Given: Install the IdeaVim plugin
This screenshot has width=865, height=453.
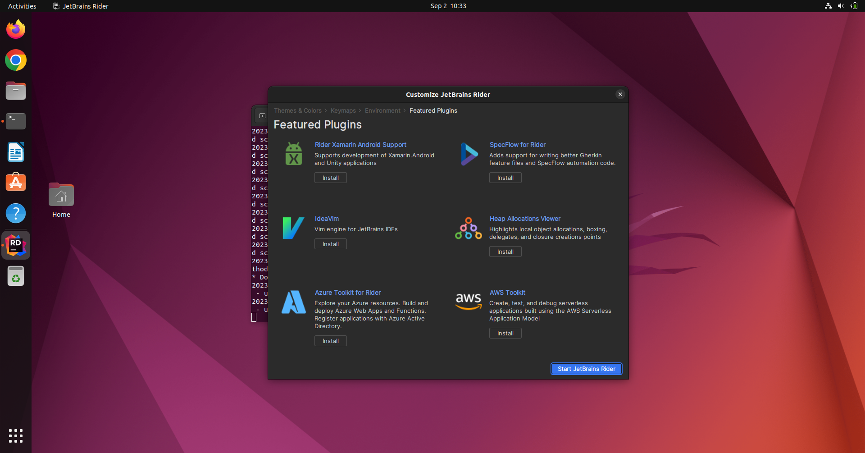Looking at the screenshot, I should point(330,244).
